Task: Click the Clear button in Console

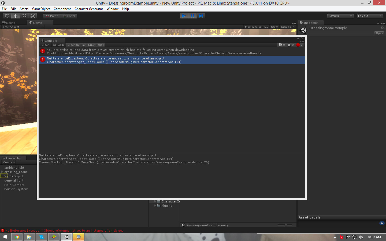Action: click(45, 45)
